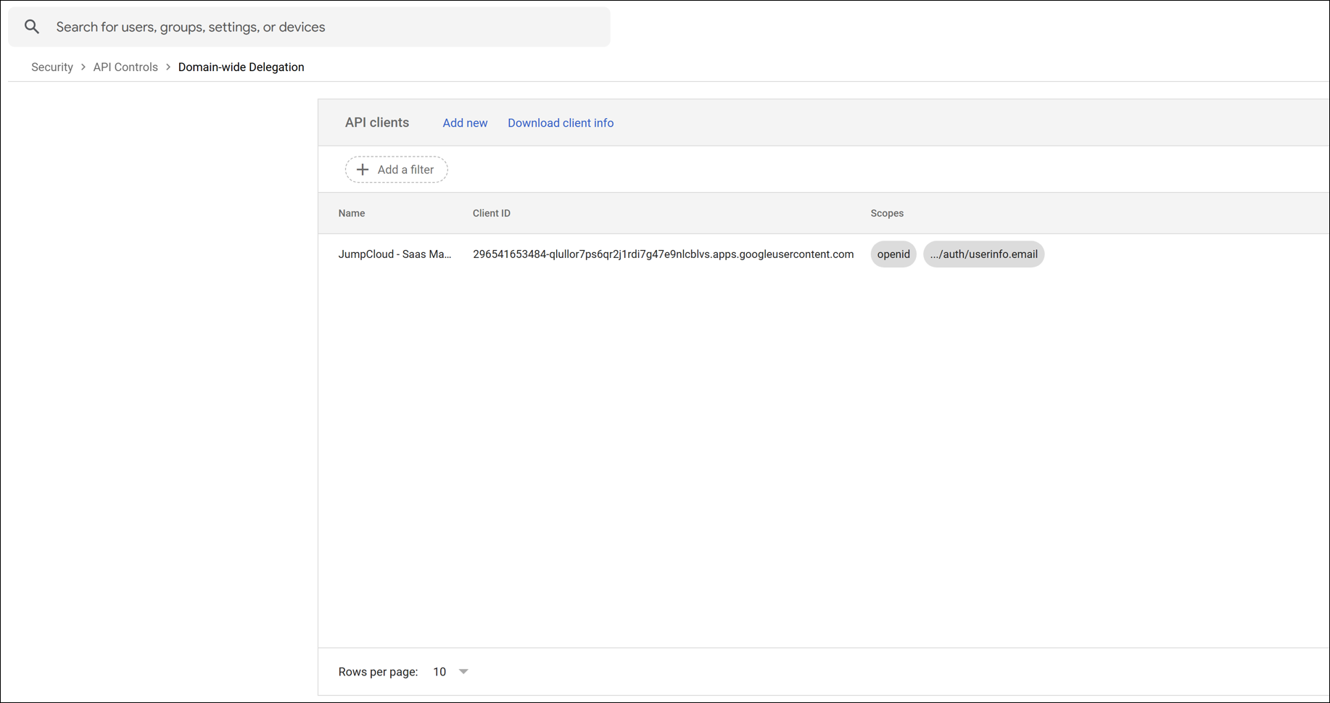Click the Client ID column header
The image size is (1330, 703).
click(x=491, y=213)
